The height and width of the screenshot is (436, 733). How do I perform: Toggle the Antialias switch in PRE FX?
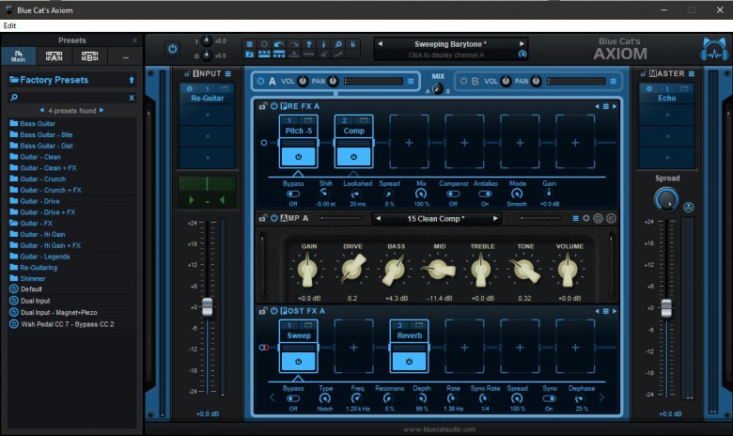[x=485, y=194]
